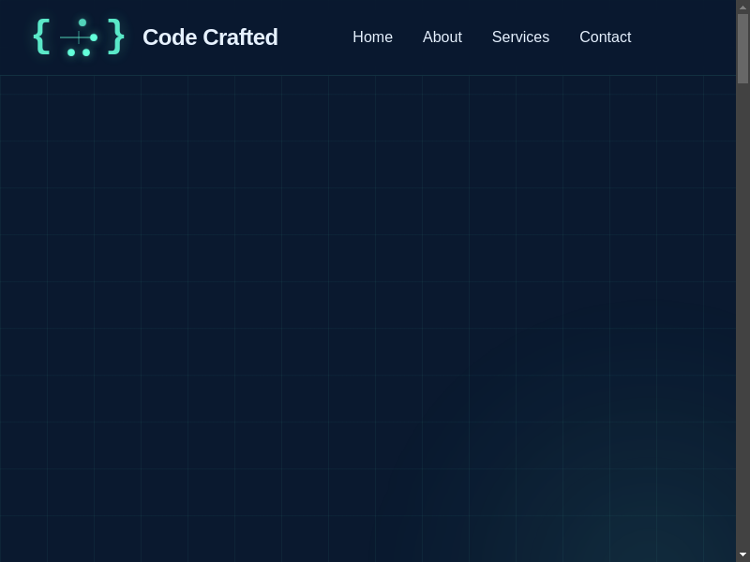Viewport: 750px width, 562px height.
Task: Click the right curly brace in logo
Action: (115, 37)
